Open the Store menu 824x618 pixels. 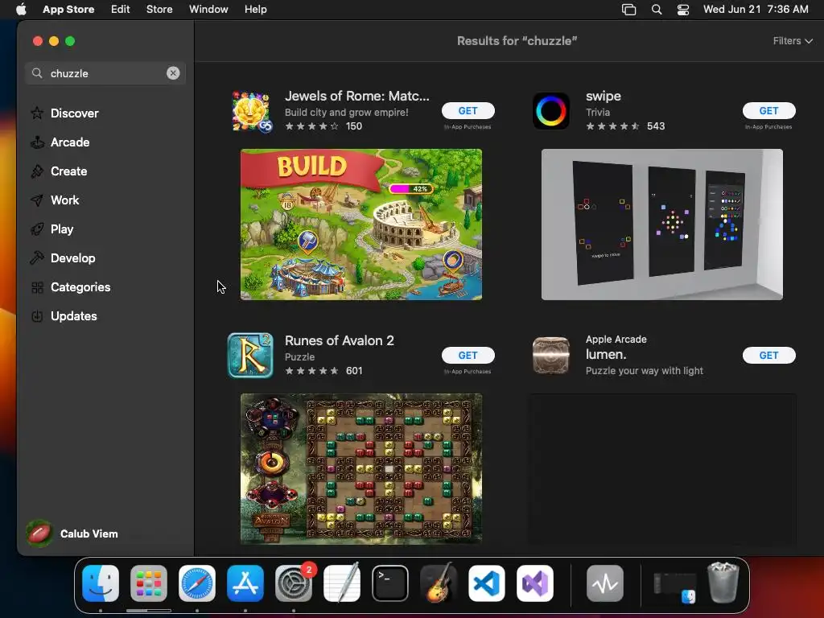pos(159,10)
